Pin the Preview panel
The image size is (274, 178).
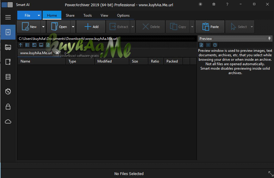[x=269, y=39]
